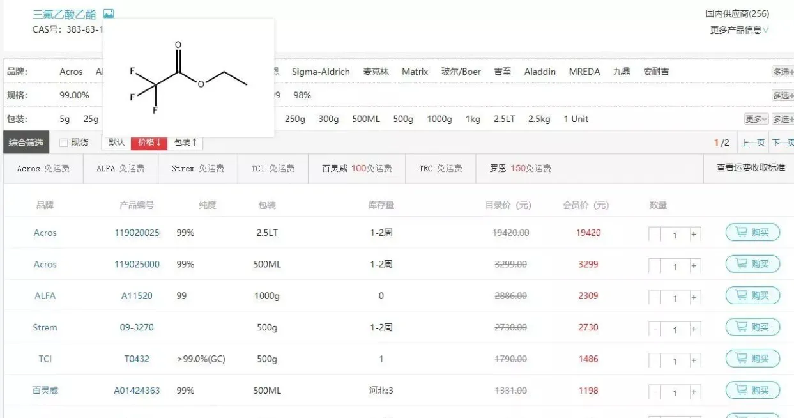The height and width of the screenshot is (418, 794).
Task: Enable 多选 for the 规格 row
Action: 783,95
